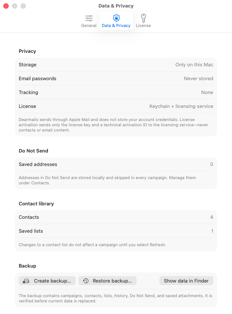Click the Only on this Mac value
The image size is (232, 314).
(x=194, y=65)
